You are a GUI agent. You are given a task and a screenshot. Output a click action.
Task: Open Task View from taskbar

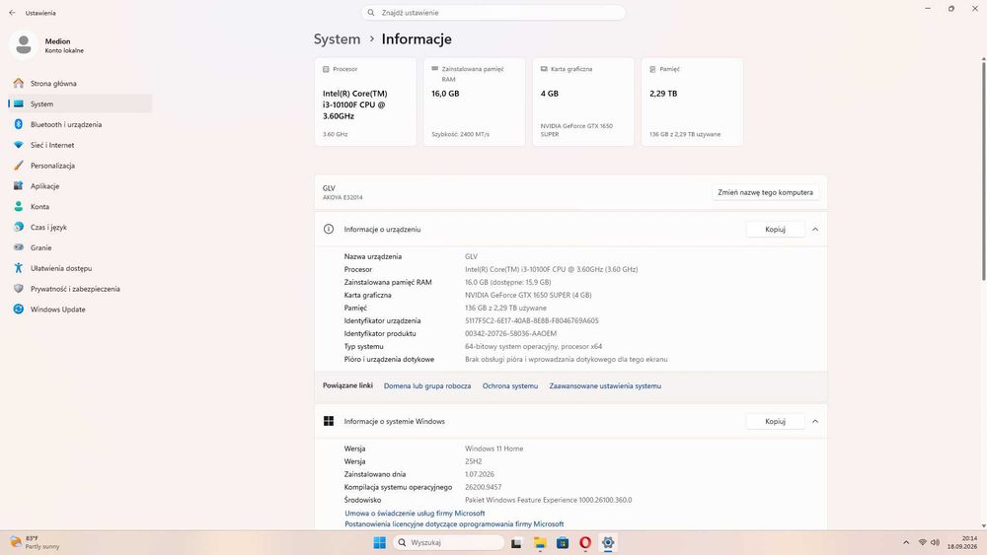pyautogui.click(x=516, y=543)
